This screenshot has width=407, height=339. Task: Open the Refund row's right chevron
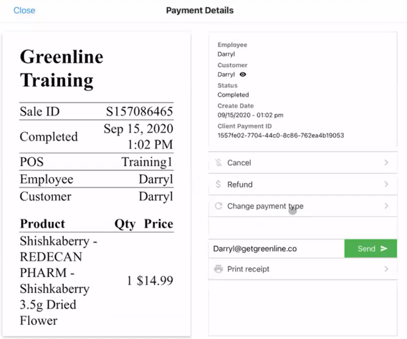click(x=386, y=184)
